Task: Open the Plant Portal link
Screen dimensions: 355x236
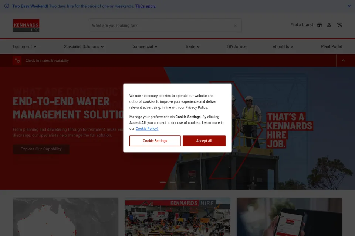Action: tap(331, 46)
